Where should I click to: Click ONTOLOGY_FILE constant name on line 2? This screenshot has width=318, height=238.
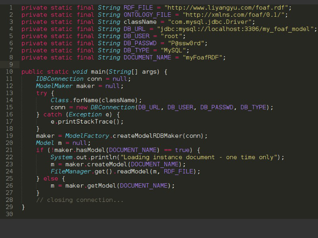pyautogui.click(x=148, y=15)
